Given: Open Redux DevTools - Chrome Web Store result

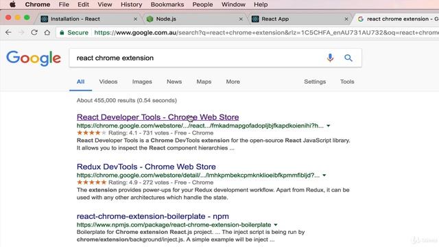Looking at the screenshot, I should [x=146, y=167].
